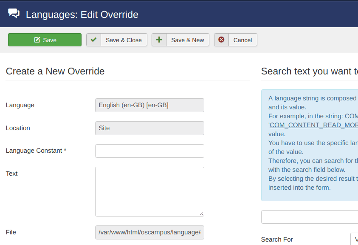This screenshot has width=358, height=245.
Task: Grab the resize handle of the Text textarea
Action: 201,214
